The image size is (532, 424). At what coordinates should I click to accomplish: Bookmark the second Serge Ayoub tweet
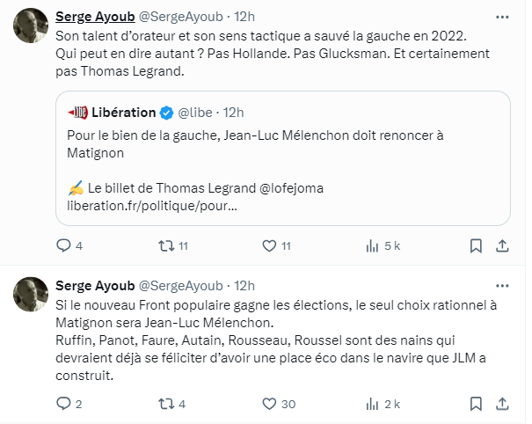point(475,404)
